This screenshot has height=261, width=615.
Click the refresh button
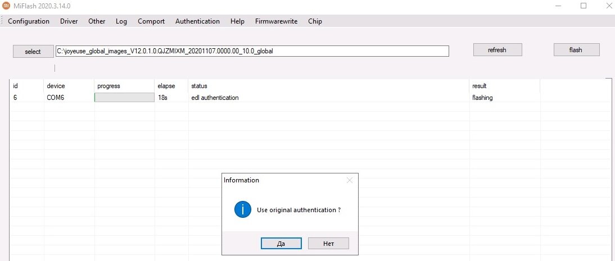tap(498, 50)
